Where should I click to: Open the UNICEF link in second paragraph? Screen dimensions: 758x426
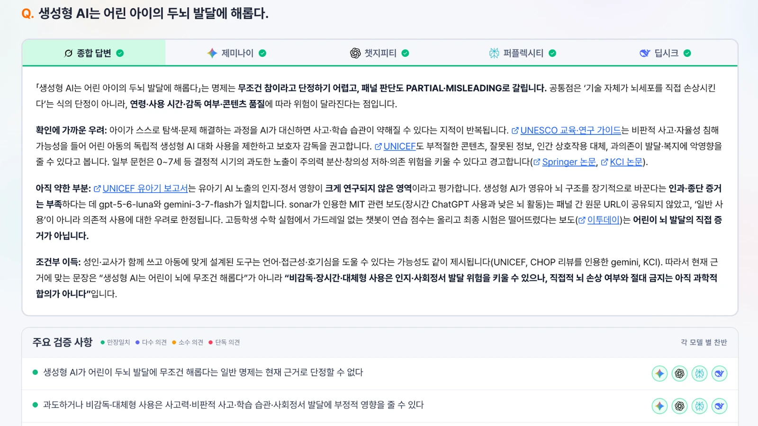pos(395,146)
